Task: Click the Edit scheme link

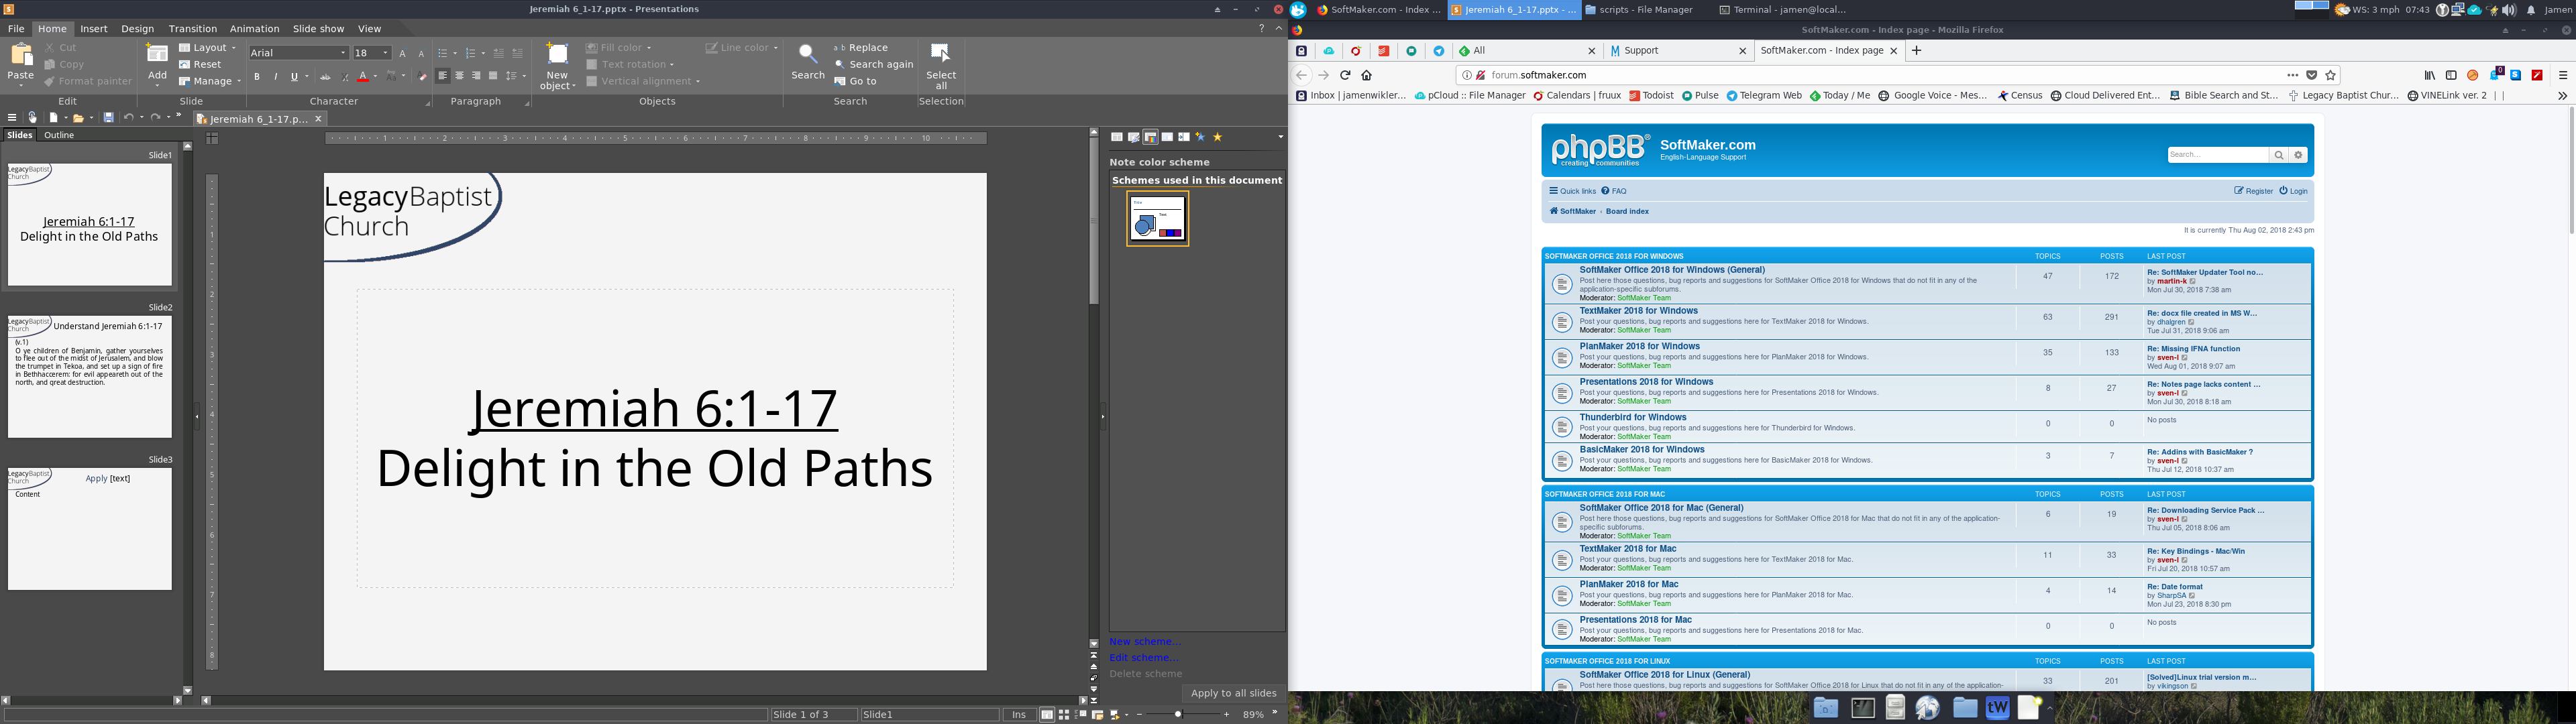Action: coord(1143,658)
